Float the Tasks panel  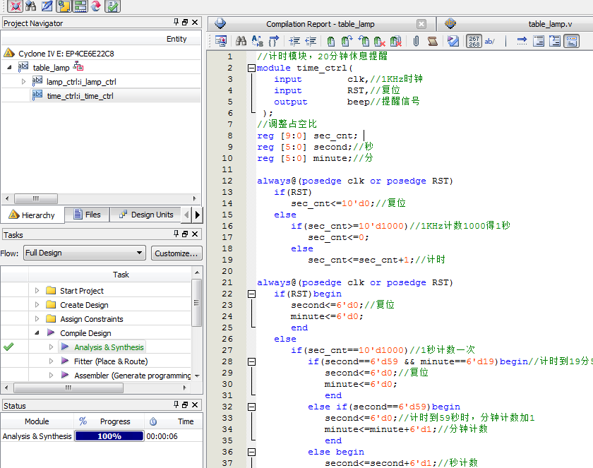(185, 234)
